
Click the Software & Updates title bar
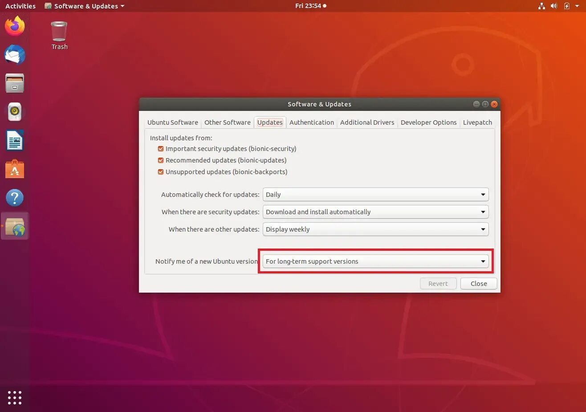pos(319,104)
